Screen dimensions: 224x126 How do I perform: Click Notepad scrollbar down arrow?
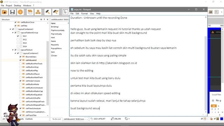206,112
